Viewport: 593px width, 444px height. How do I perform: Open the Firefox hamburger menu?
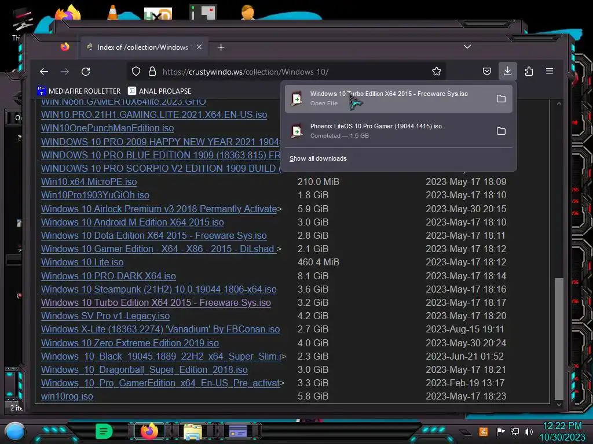[550, 71]
